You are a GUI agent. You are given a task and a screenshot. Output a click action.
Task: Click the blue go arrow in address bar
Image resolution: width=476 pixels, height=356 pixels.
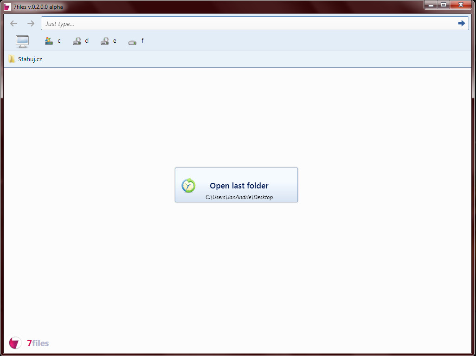pos(462,23)
